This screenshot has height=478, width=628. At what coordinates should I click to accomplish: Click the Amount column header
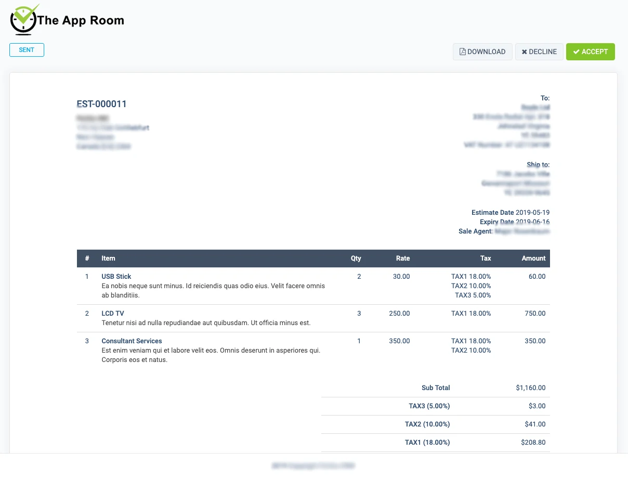point(534,259)
